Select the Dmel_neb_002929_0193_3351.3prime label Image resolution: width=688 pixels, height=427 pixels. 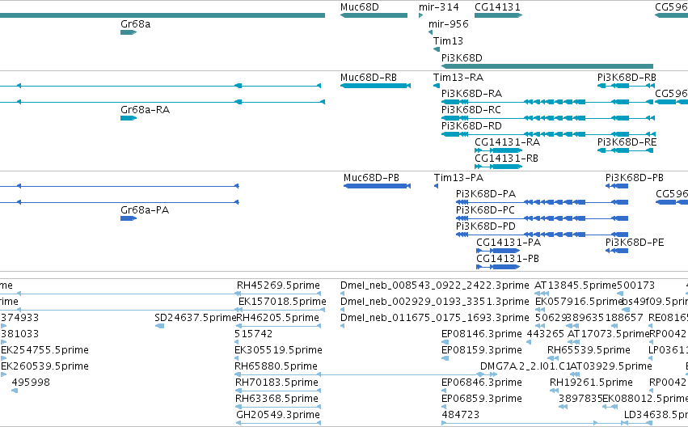pos(435,302)
